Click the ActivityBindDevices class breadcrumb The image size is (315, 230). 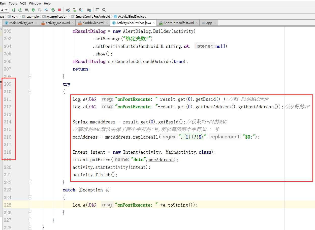coord(130,16)
